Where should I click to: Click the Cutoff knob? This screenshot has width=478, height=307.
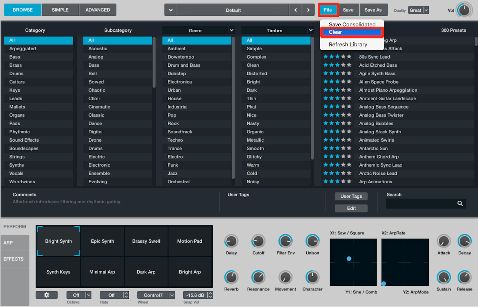click(x=258, y=241)
